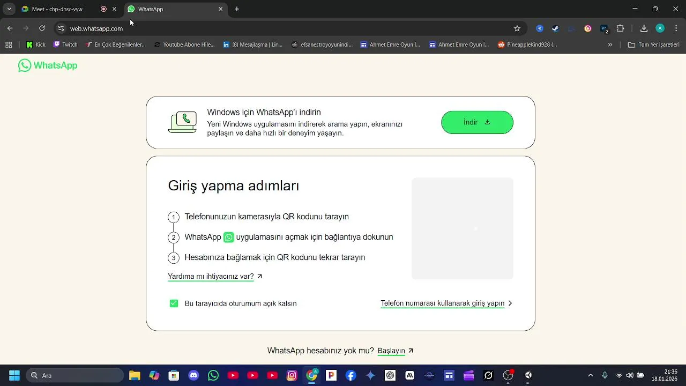Open 'Youtube Abone Hile' bookmark
The image size is (686, 386).
[184, 45]
